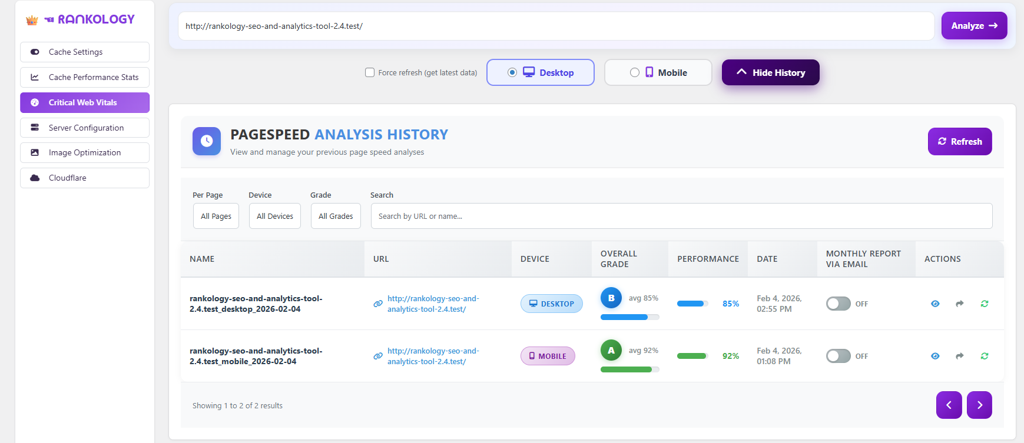Click the share arrow icon for desktop row
This screenshot has height=443, width=1024.
point(960,304)
